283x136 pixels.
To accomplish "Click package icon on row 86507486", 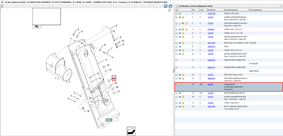I will [x=183, y=107].
